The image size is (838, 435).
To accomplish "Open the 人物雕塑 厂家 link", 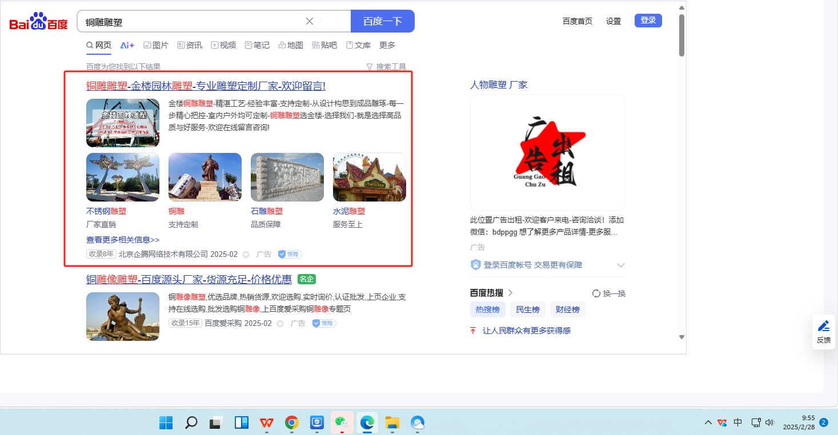I will tap(499, 84).
